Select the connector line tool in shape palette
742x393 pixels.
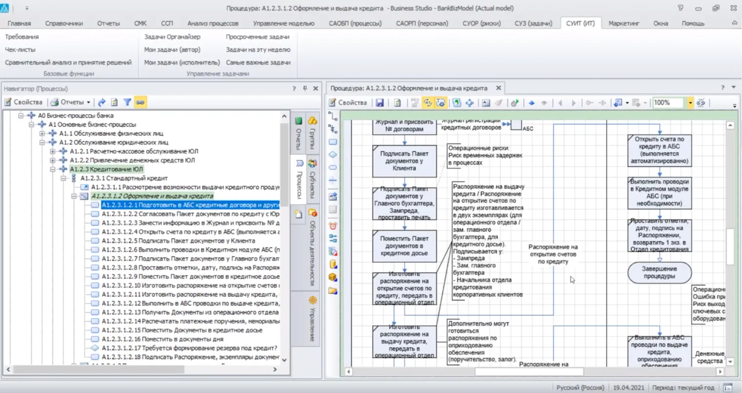333,116
